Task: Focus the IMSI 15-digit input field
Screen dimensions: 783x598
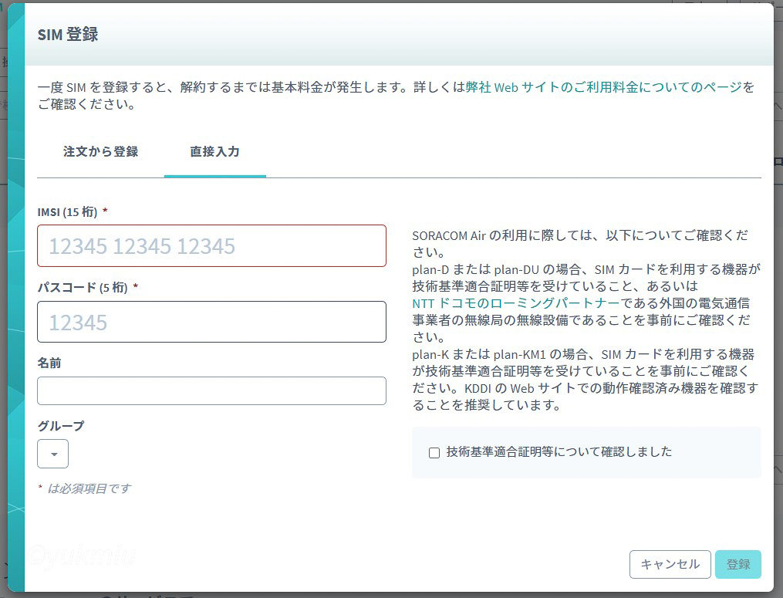Action: pos(211,246)
